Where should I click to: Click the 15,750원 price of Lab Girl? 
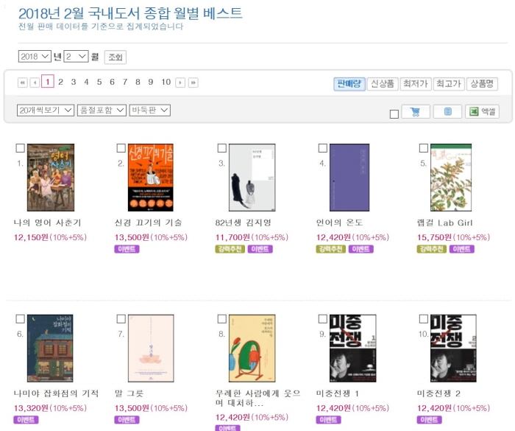(x=435, y=237)
